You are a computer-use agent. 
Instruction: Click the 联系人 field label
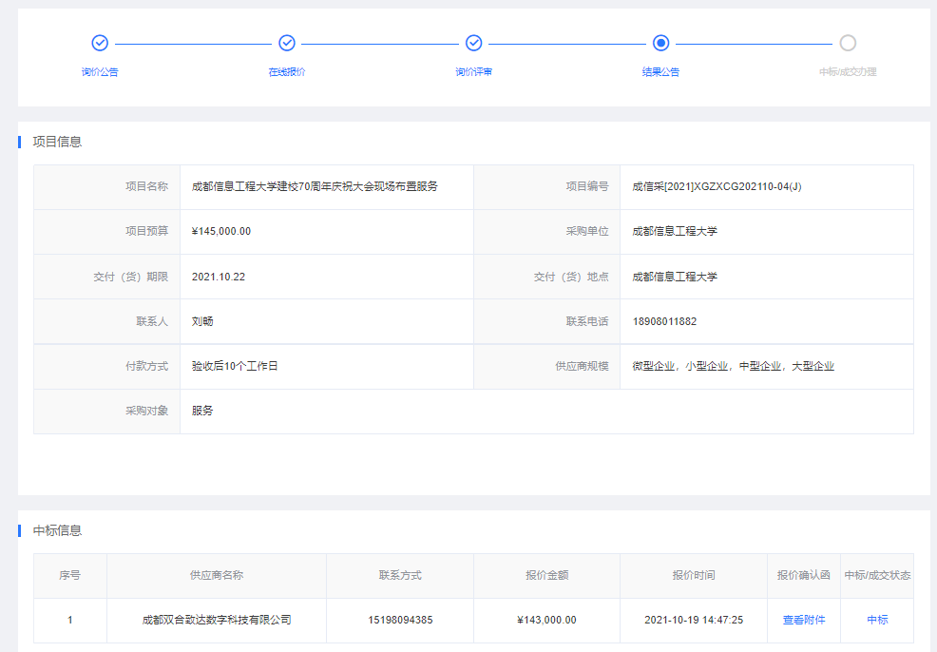pyautogui.click(x=152, y=321)
